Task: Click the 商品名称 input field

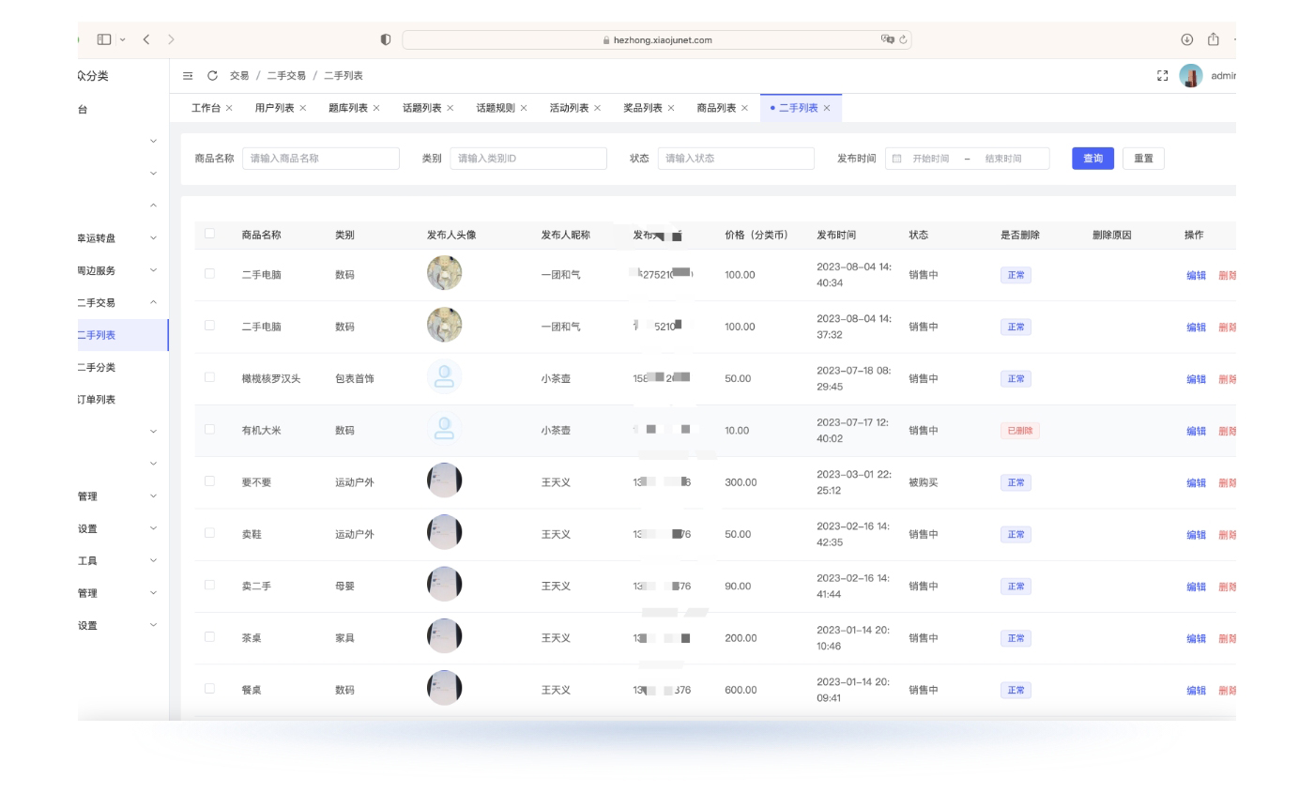Action: 320,159
